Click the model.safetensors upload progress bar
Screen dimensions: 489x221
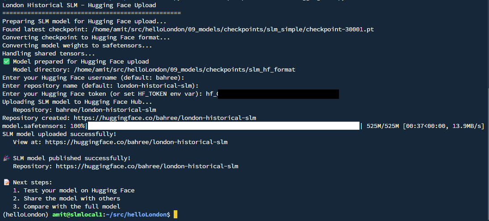223,126
